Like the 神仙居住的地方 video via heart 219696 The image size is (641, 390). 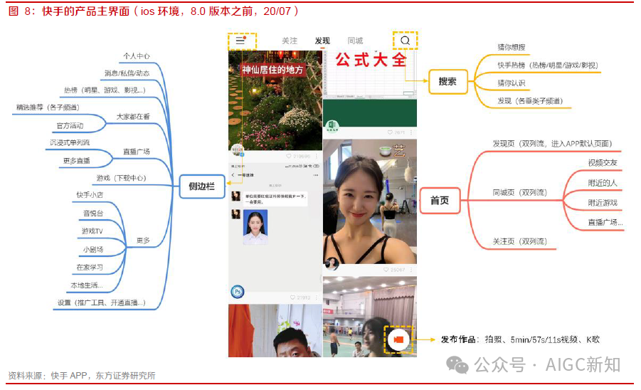pyautogui.click(x=289, y=157)
